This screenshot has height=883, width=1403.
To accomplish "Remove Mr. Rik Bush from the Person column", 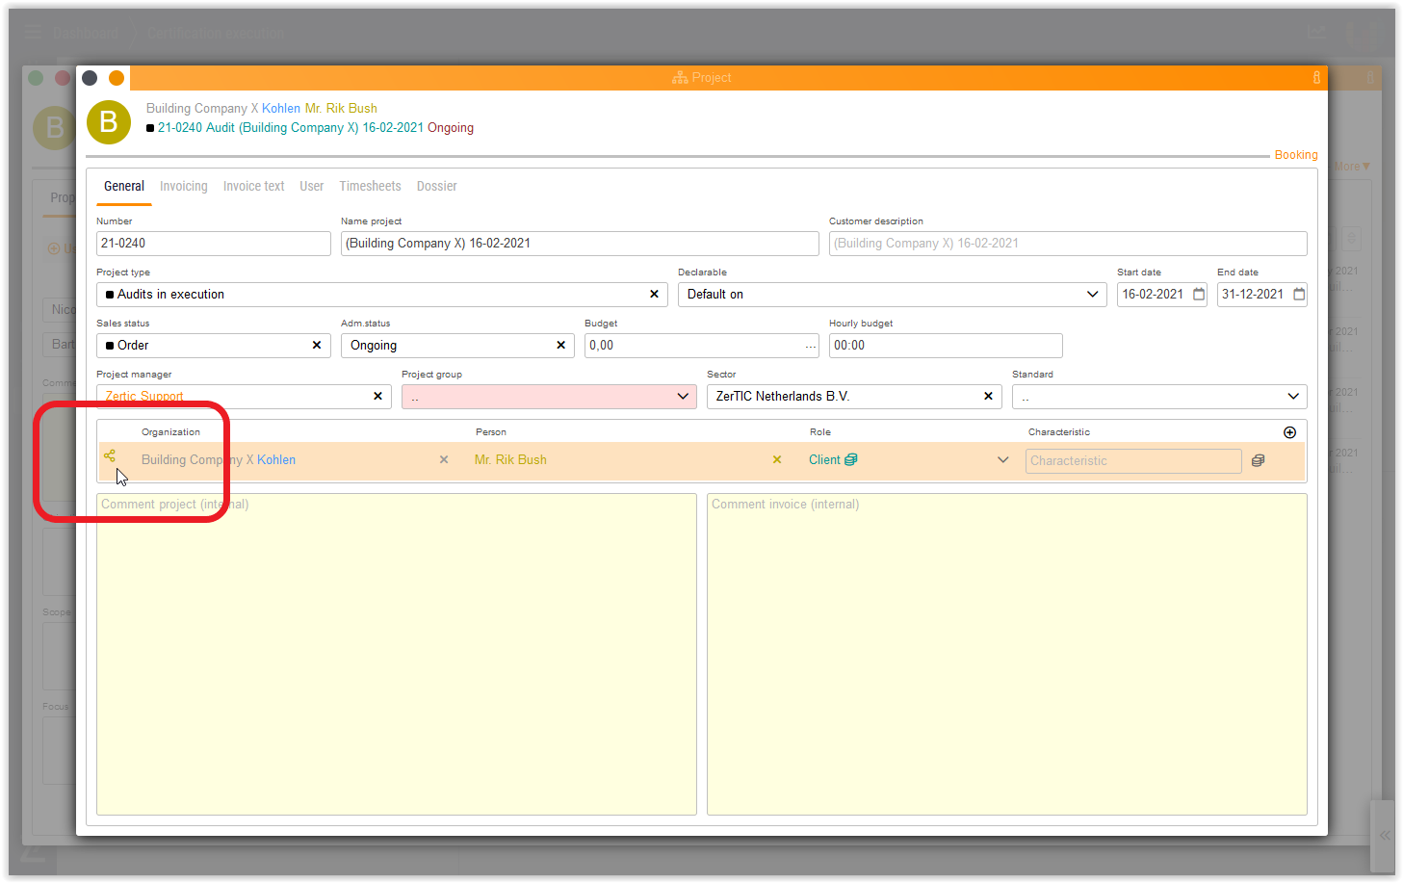I will 777,460.
